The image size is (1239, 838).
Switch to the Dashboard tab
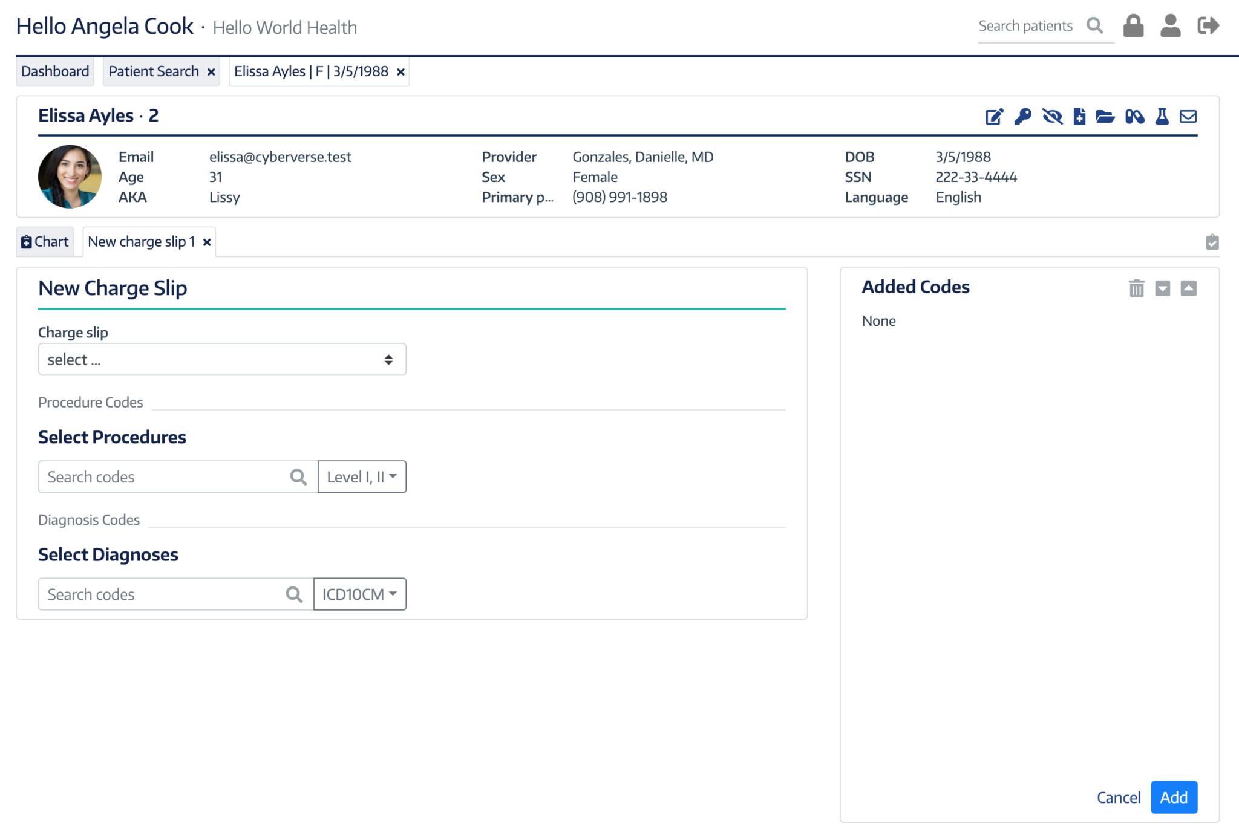55,71
